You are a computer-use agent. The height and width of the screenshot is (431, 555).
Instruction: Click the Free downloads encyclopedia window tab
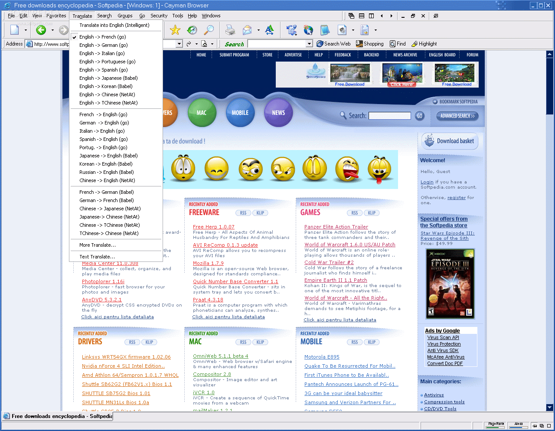(57, 416)
